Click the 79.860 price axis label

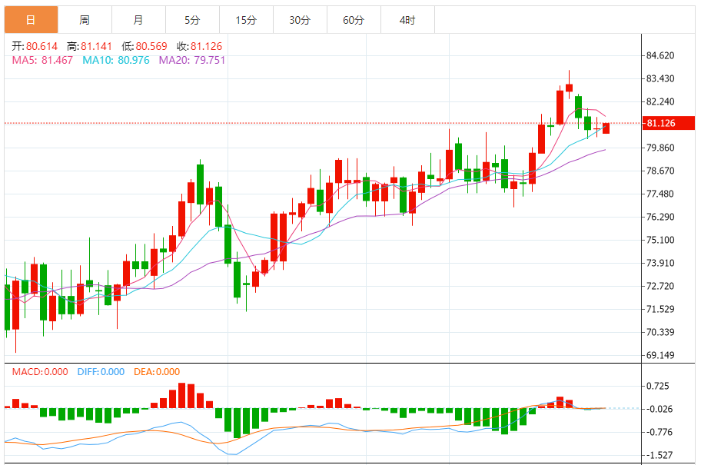coord(660,148)
